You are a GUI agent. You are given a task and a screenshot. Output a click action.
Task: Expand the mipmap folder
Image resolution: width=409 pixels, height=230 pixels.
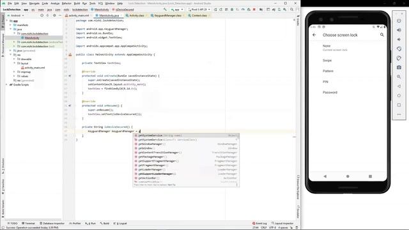coord(14,72)
